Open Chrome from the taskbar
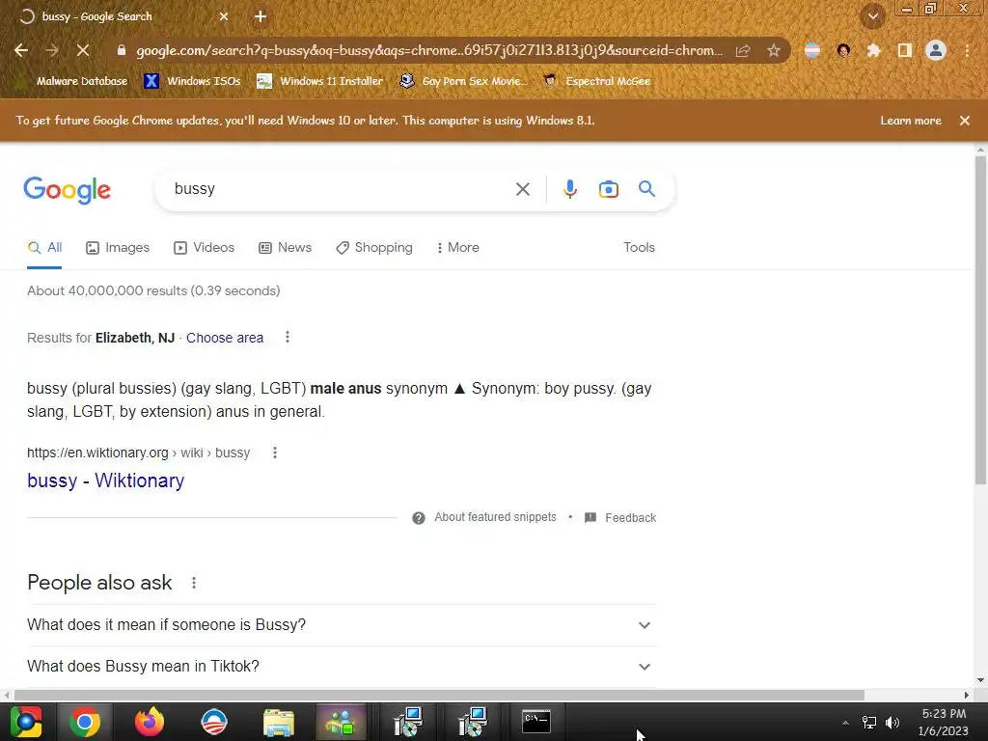The width and height of the screenshot is (988, 741). (x=85, y=722)
